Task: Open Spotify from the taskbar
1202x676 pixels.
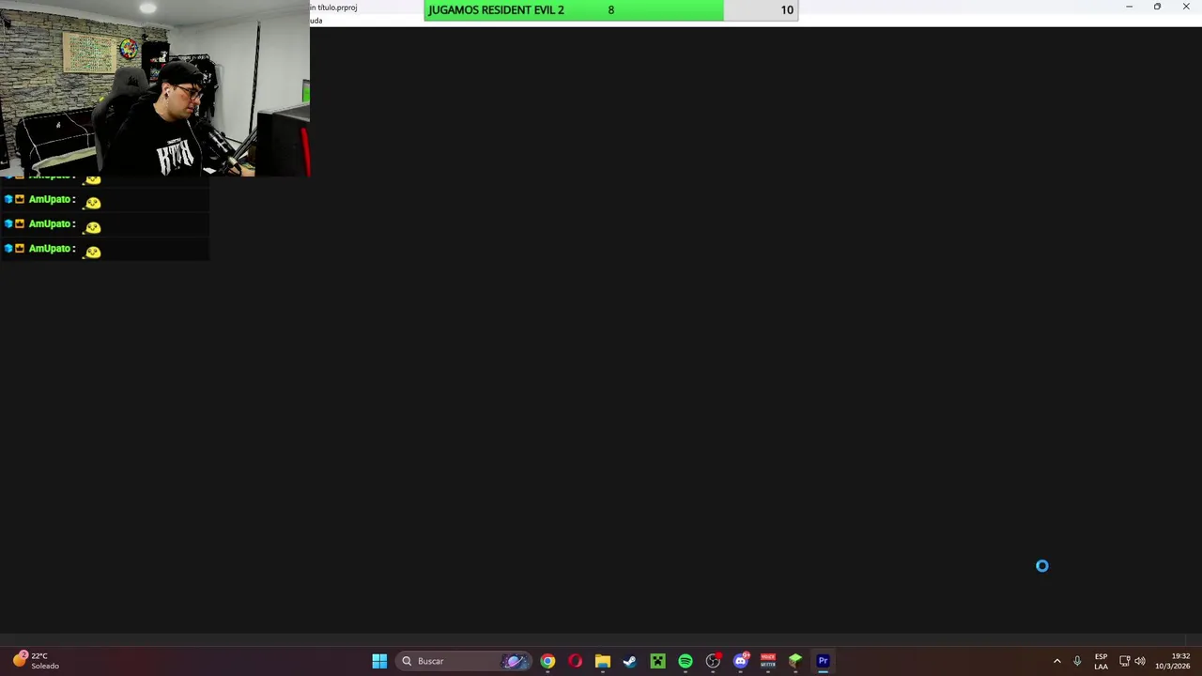Action: click(686, 661)
